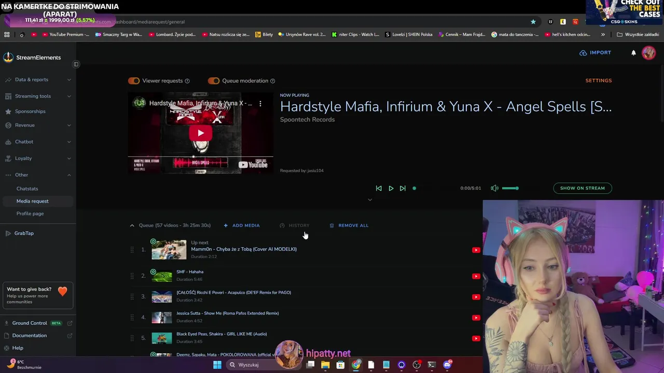The width and height of the screenshot is (664, 373).
Task: Open Discord from the taskbar
Action: click(447, 365)
